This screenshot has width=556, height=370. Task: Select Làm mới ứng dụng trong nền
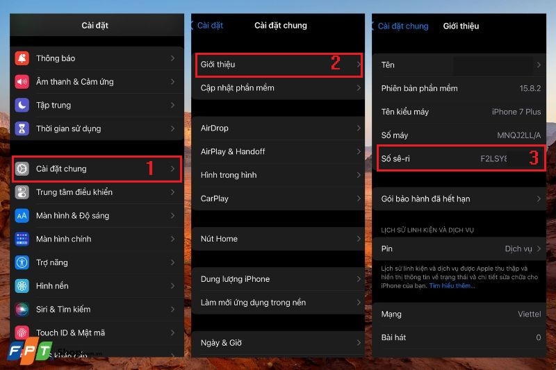278,303
